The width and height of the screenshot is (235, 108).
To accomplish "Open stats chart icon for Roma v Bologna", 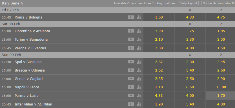I will [x=139, y=17].
